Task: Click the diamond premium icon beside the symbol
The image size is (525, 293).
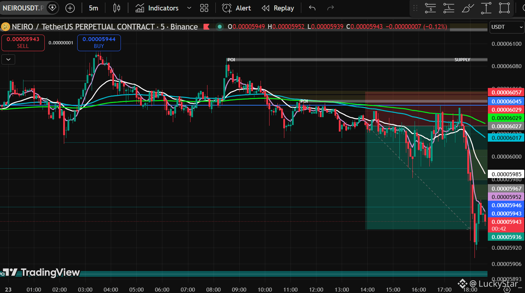Action: click(x=53, y=8)
